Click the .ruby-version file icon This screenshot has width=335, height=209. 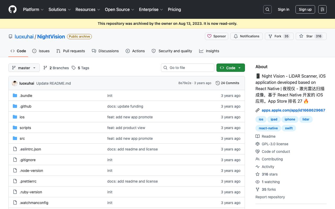point(15,192)
